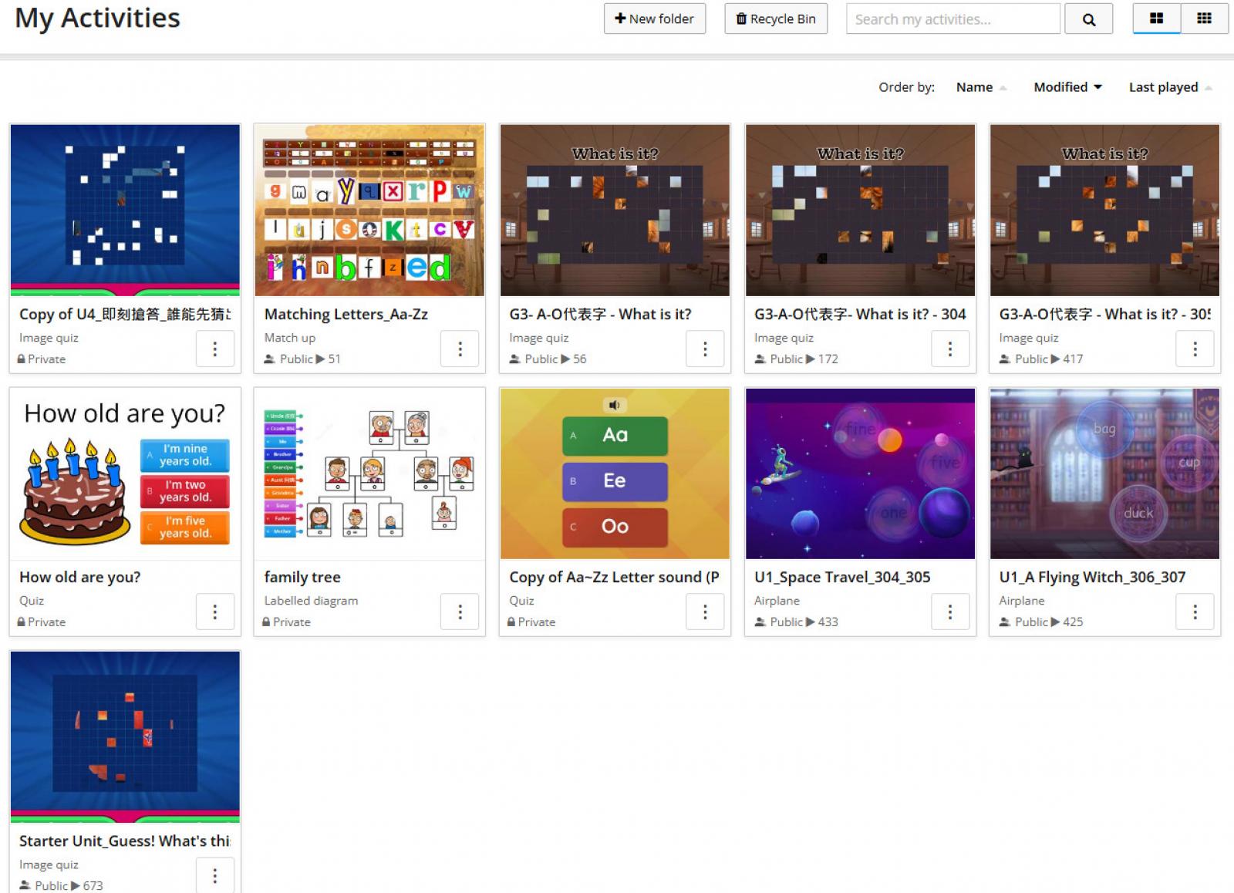Open three-dot menu for family tree
This screenshot has height=893, width=1234.
pos(460,612)
